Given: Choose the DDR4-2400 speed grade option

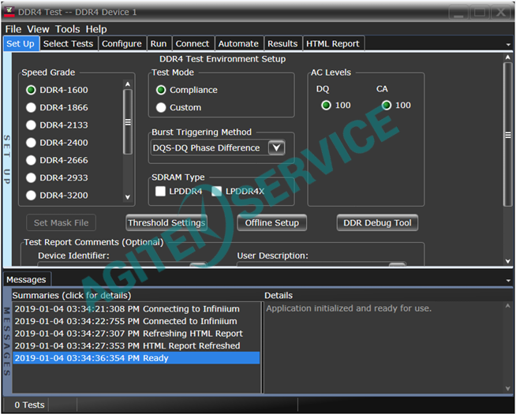Looking at the screenshot, I should [31, 143].
